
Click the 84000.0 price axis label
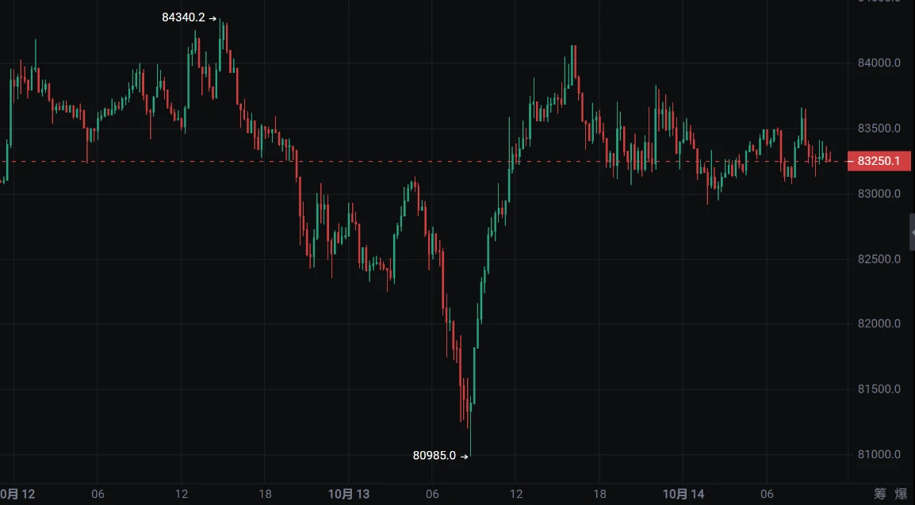pyautogui.click(x=879, y=63)
